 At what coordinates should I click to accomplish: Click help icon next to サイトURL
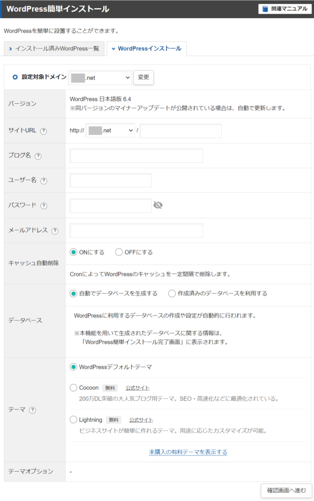tap(43, 131)
